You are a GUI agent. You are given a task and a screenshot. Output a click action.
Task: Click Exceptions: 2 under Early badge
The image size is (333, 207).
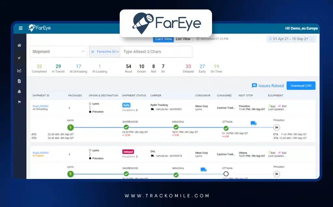point(130,110)
